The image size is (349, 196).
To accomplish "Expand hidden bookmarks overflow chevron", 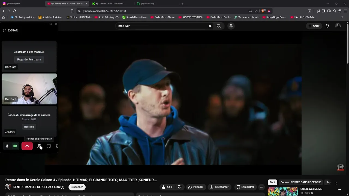I will pos(342,17).
